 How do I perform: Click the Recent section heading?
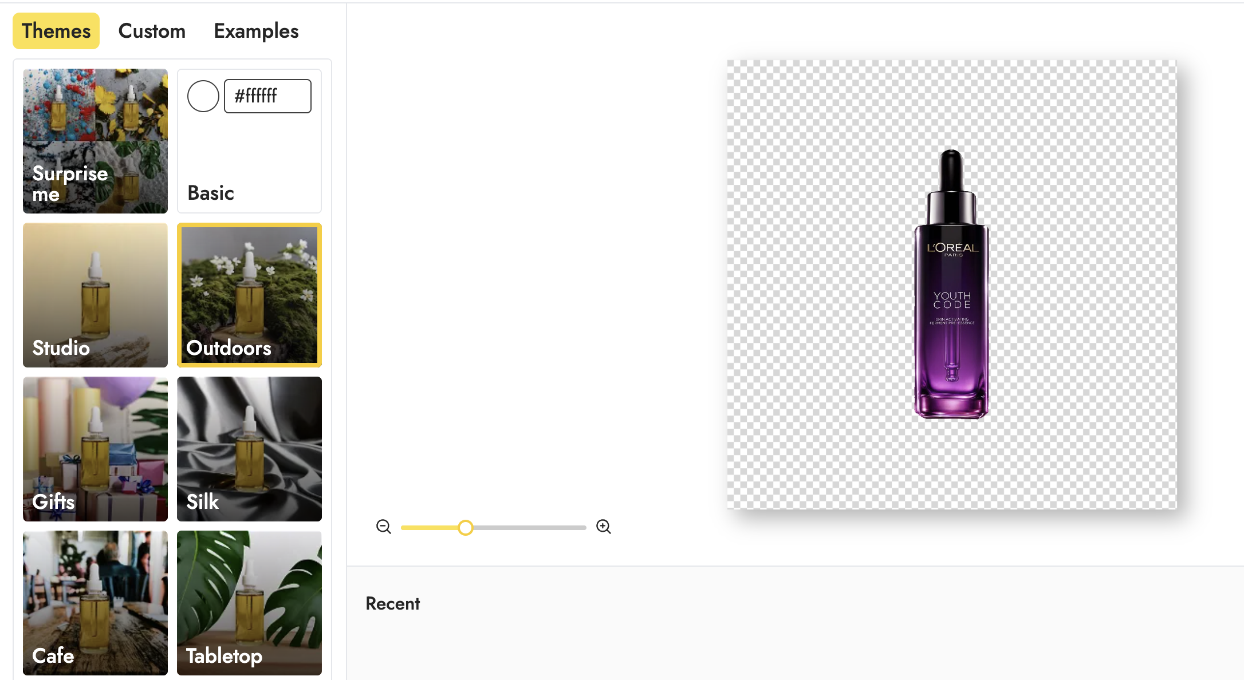pyautogui.click(x=393, y=603)
